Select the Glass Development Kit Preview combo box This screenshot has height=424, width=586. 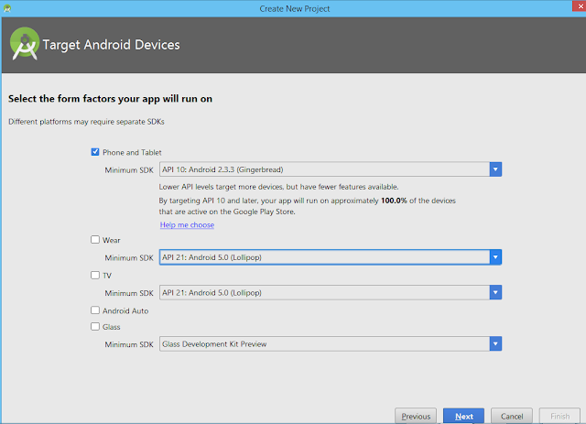[x=331, y=343]
